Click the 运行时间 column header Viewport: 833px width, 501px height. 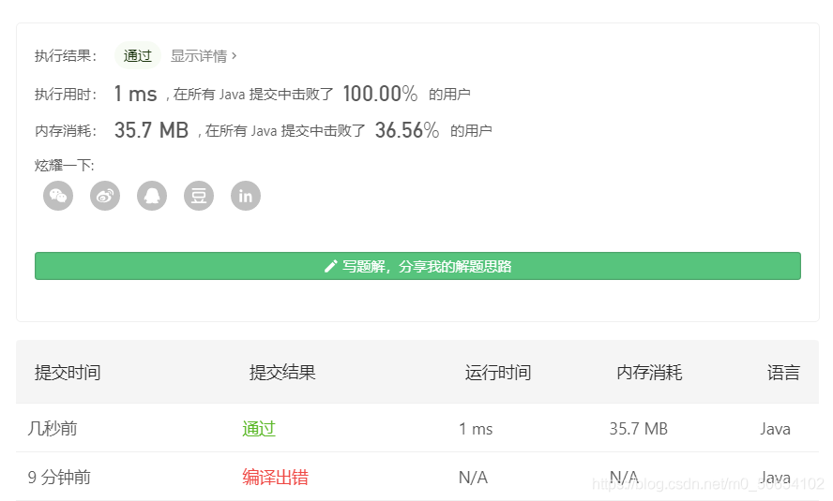pos(498,372)
